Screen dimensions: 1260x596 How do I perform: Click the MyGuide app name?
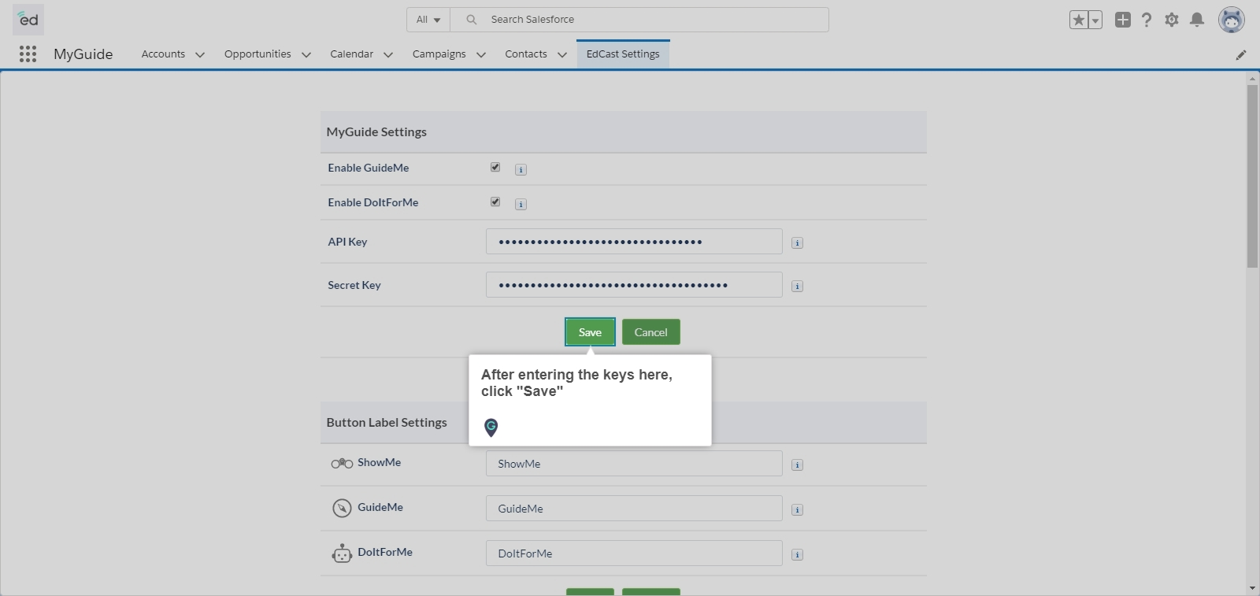tap(83, 54)
